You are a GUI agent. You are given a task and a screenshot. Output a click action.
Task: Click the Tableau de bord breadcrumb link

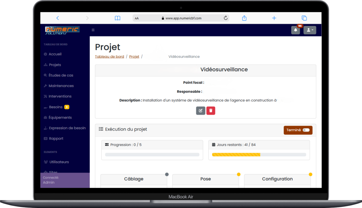tap(109, 57)
